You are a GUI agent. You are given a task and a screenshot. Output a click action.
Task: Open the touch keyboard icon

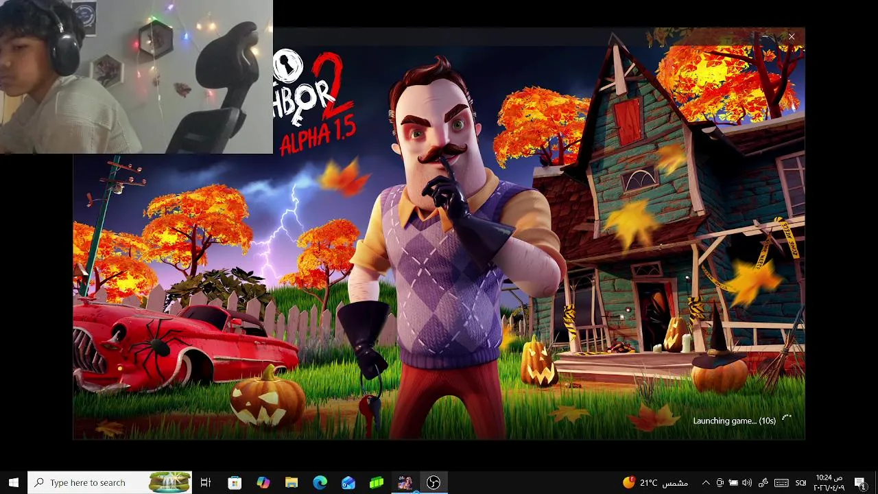coord(781,482)
